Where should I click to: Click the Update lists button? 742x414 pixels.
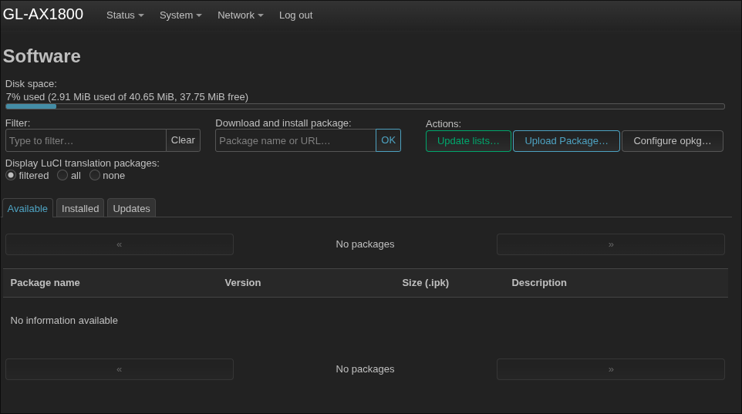point(468,141)
